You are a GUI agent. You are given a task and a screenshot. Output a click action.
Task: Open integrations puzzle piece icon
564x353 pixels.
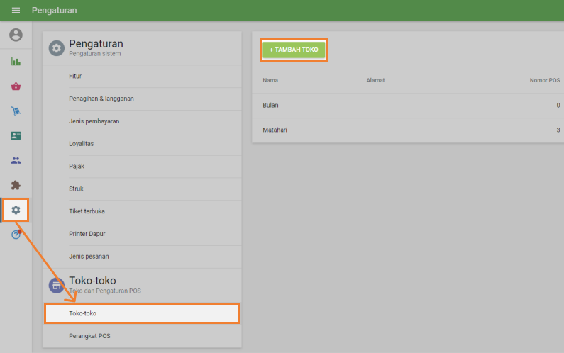pos(16,185)
